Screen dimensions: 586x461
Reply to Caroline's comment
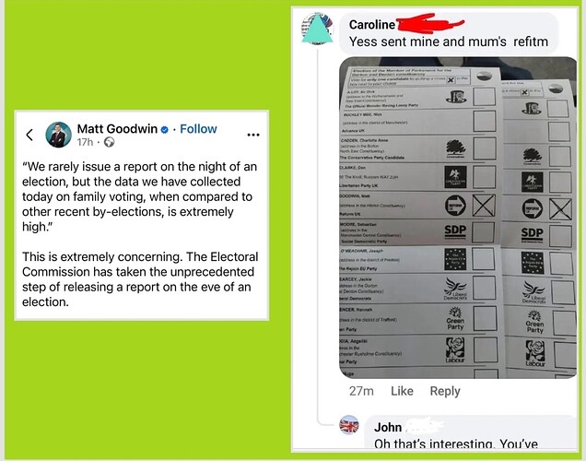[445, 391]
